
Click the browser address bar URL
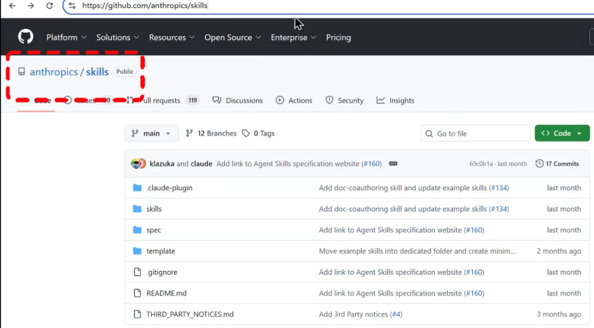click(145, 5)
